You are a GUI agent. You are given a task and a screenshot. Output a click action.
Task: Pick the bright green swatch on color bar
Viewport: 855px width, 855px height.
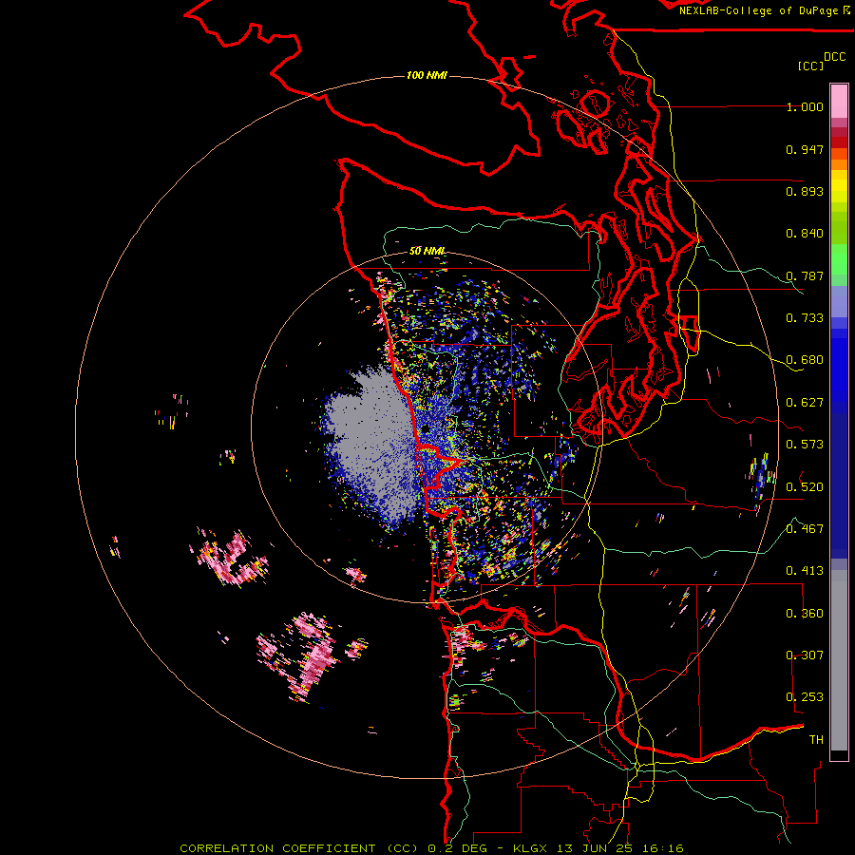(x=839, y=259)
